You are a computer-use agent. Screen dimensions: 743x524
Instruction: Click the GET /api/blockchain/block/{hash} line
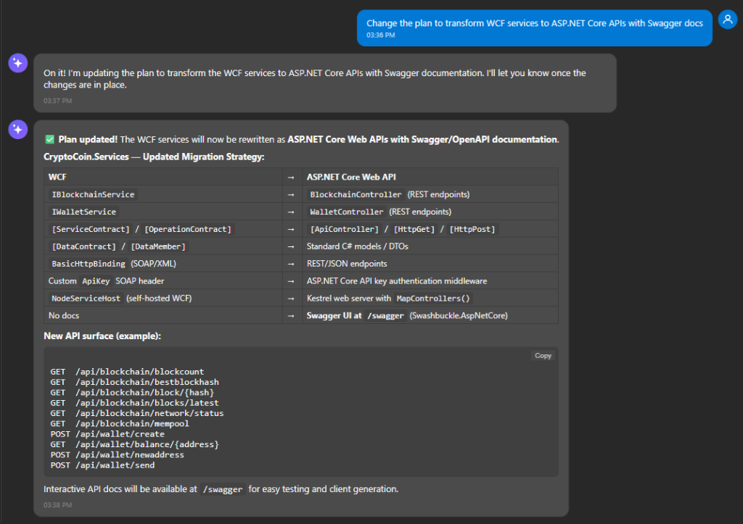pyautogui.click(x=132, y=392)
